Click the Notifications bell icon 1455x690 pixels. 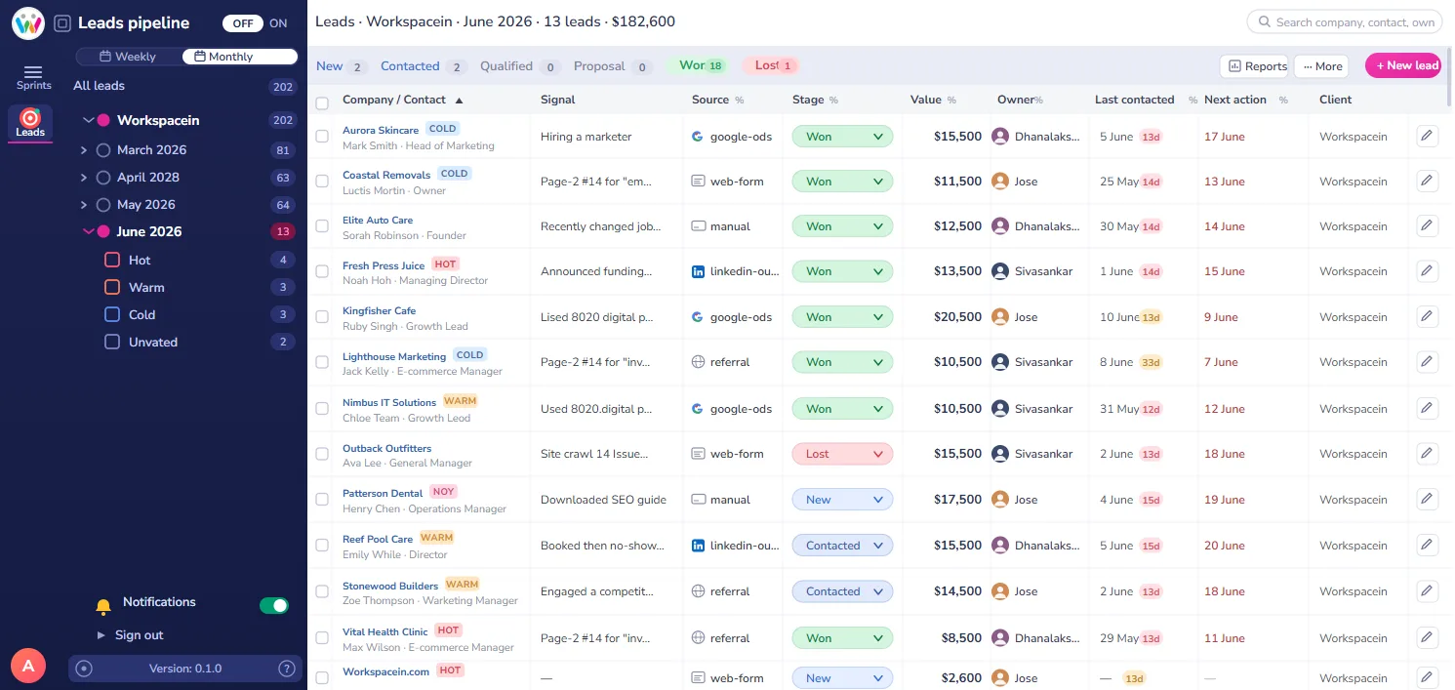click(x=103, y=607)
